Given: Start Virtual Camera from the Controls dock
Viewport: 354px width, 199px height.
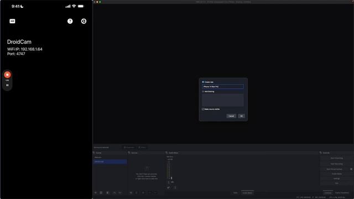Looking at the screenshot, I should click(334, 169).
